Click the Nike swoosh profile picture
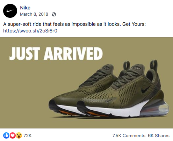The image size is (173, 141). click(x=10, y=11)
